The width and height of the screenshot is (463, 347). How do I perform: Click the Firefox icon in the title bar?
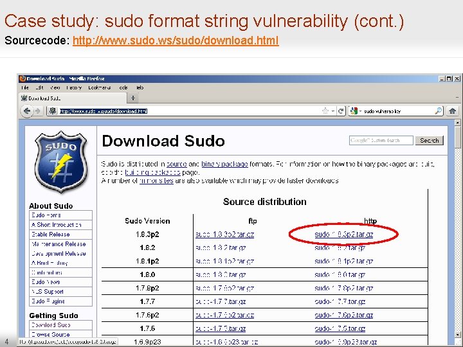click(23, 78)
